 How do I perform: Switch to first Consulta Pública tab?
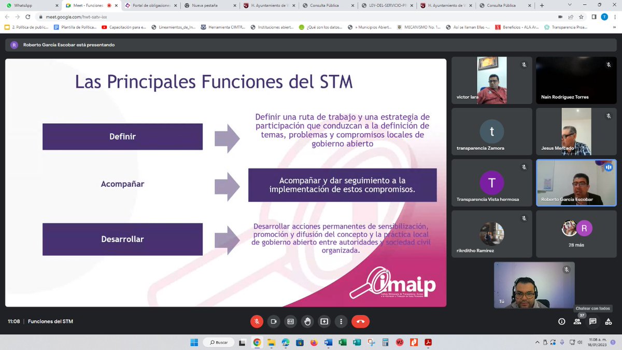coord(328,5)
